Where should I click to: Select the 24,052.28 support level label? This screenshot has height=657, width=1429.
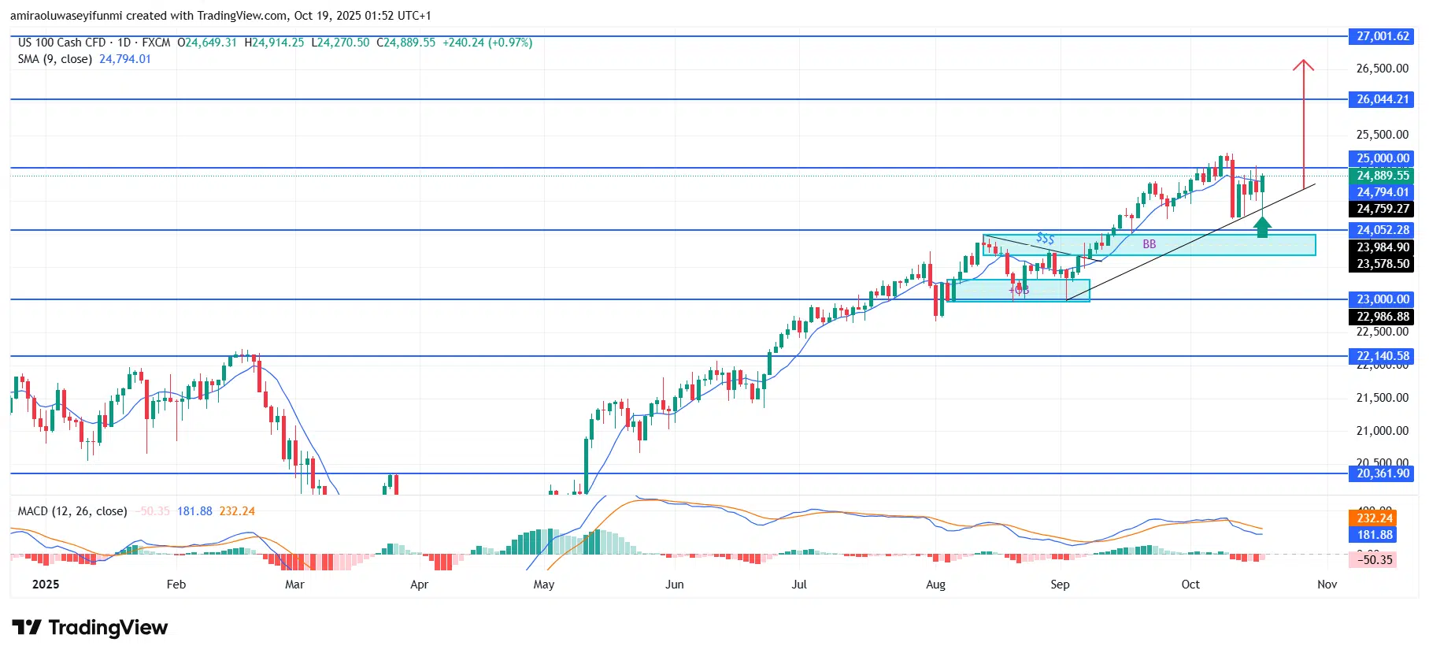pyautogui.click(x=1383, y=230)
